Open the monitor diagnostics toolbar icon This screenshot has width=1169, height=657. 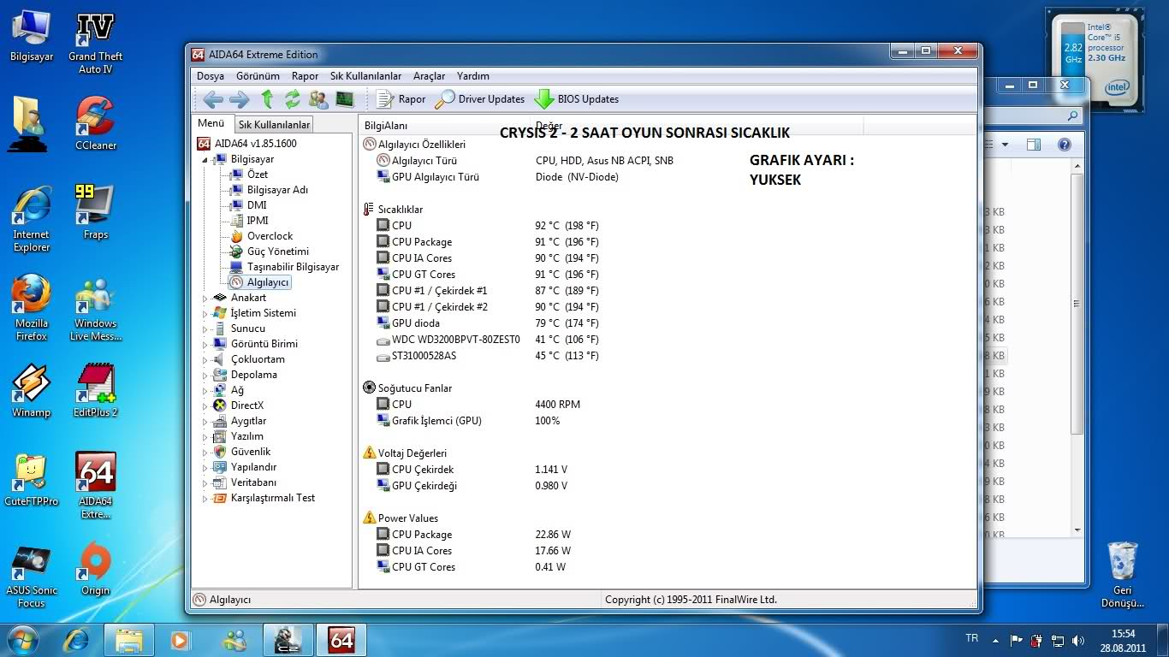pyautogui.click(x=345, y=99)
